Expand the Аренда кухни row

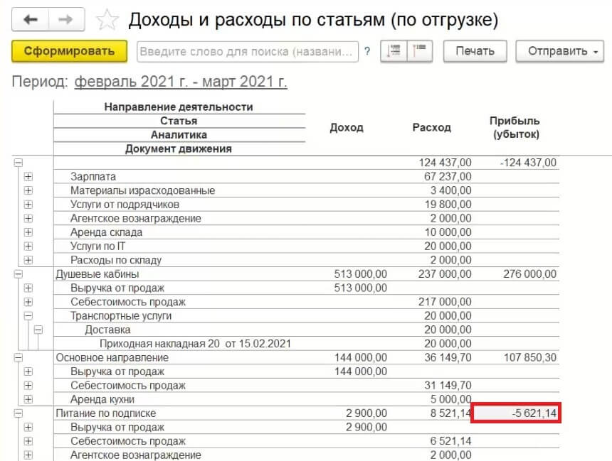click(x=28, y=399)
